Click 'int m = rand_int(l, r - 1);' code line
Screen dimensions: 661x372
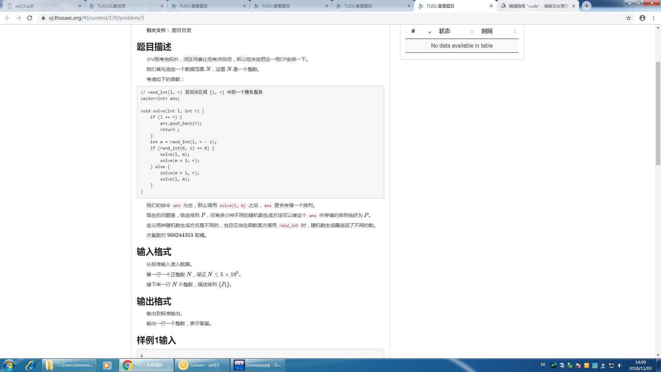[183, 142]
